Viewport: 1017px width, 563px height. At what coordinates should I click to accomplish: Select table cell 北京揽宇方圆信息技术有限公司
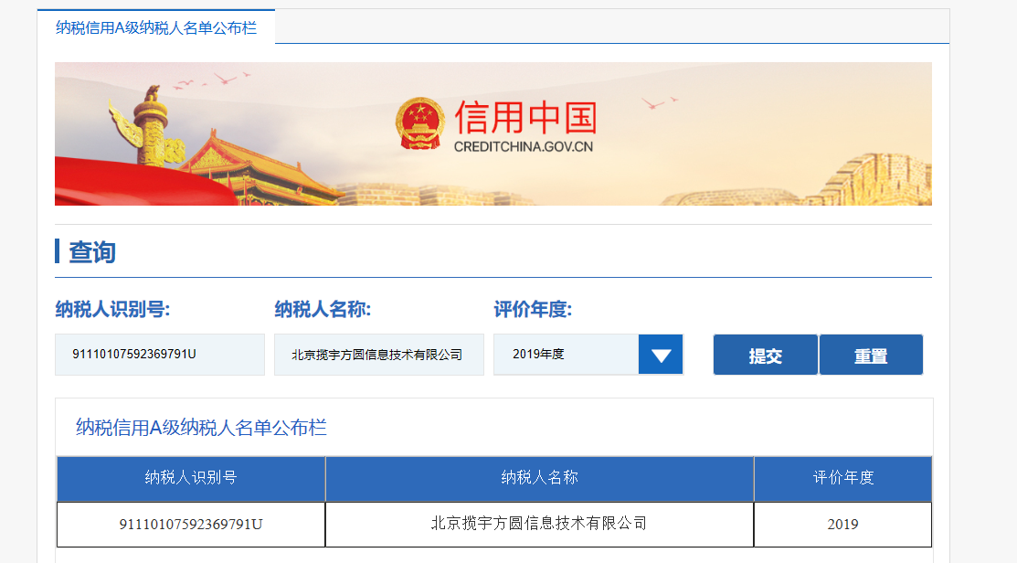tap(540, 524)
